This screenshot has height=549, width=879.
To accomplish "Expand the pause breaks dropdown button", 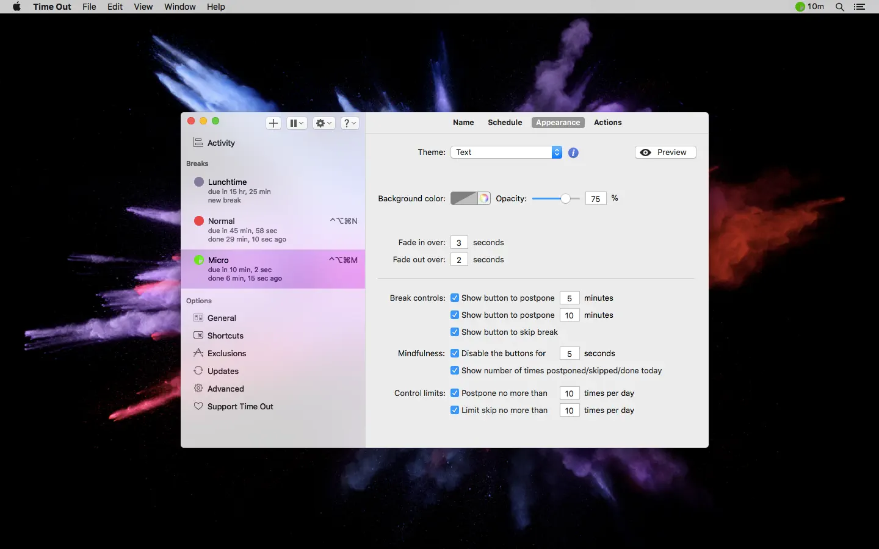I will 297,123.
